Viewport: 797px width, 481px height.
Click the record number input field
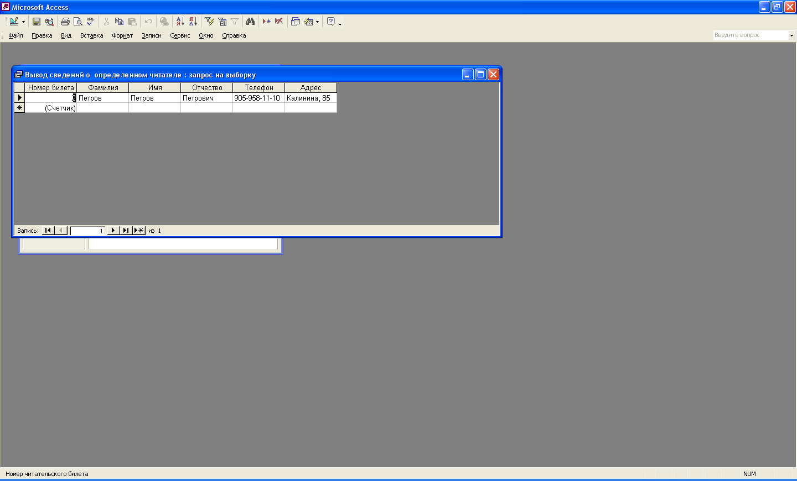click(x=87, y=231)
